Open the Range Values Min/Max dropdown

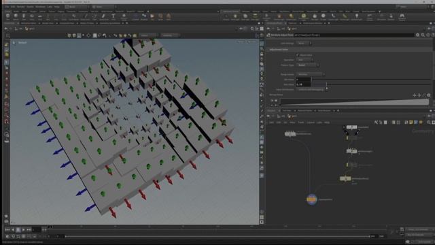(x=310, y=74)
